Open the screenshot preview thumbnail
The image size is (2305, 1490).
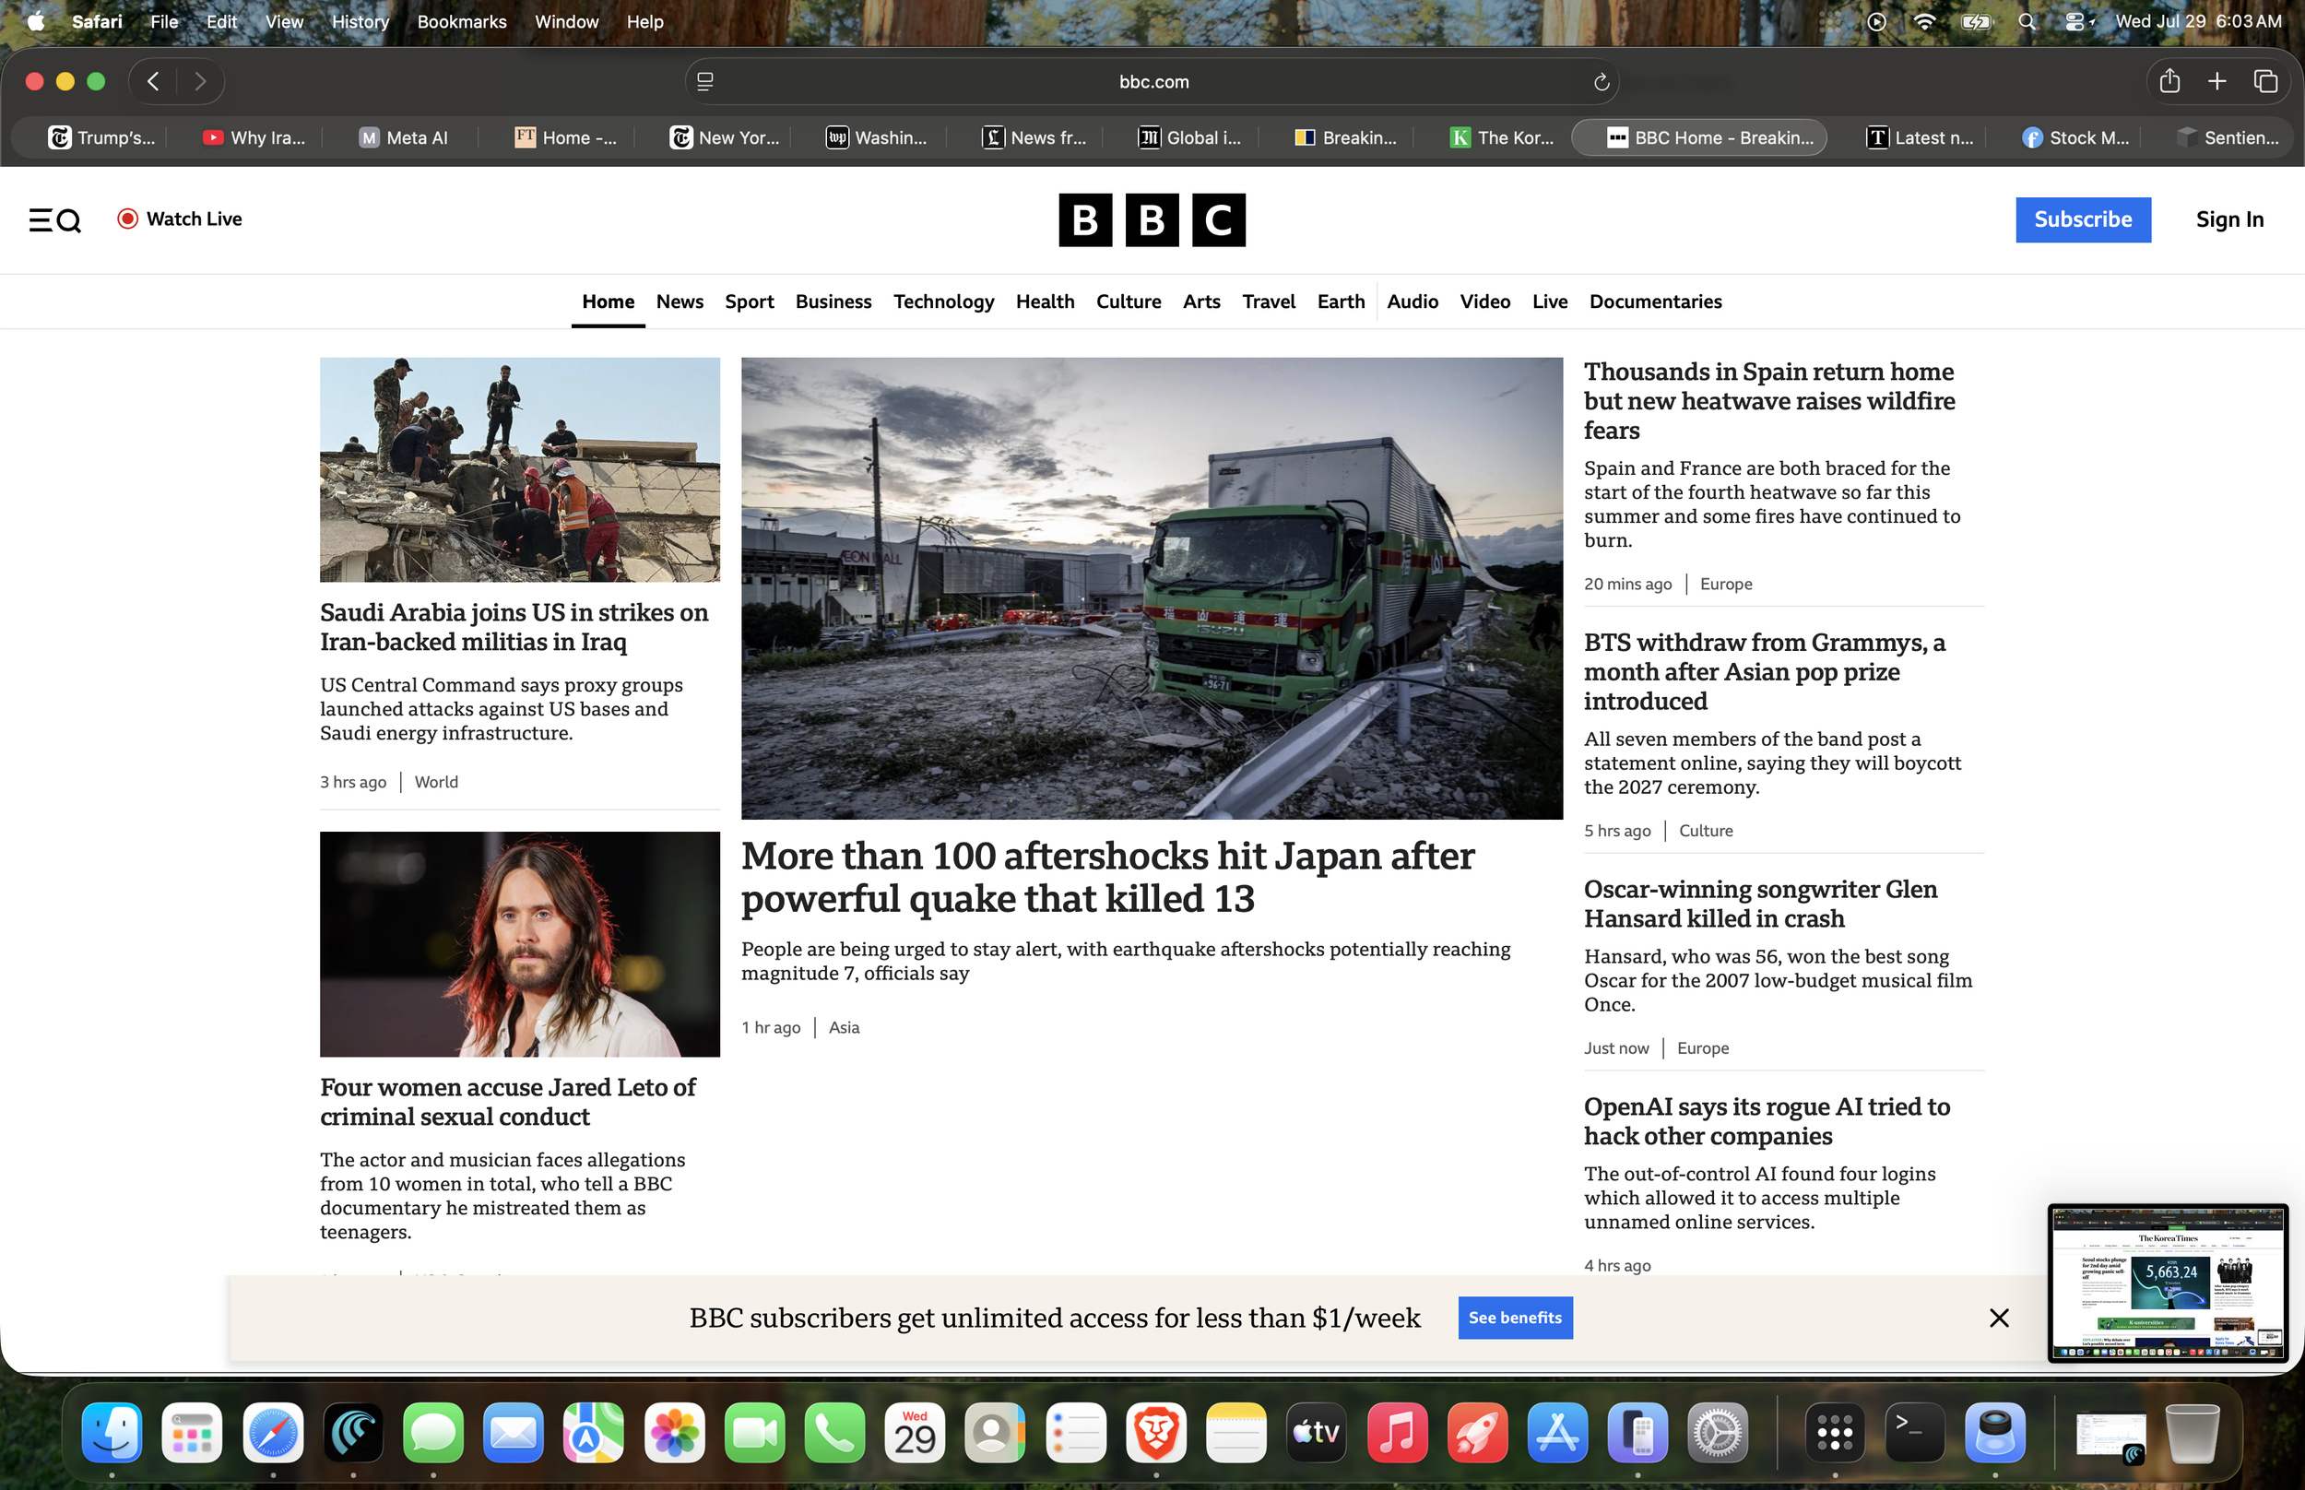pyautogui.click(x=2168, y=1283)
